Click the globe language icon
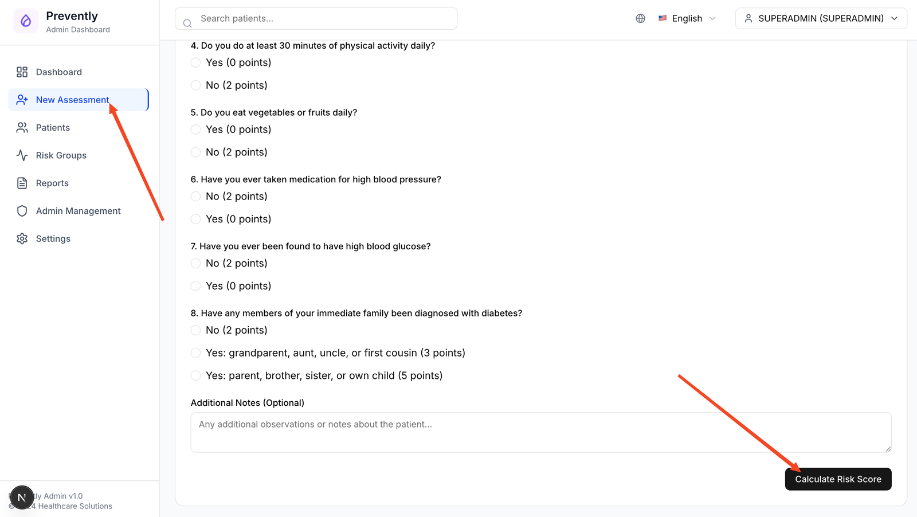This screenshot has height=517, width=917. 640,18
